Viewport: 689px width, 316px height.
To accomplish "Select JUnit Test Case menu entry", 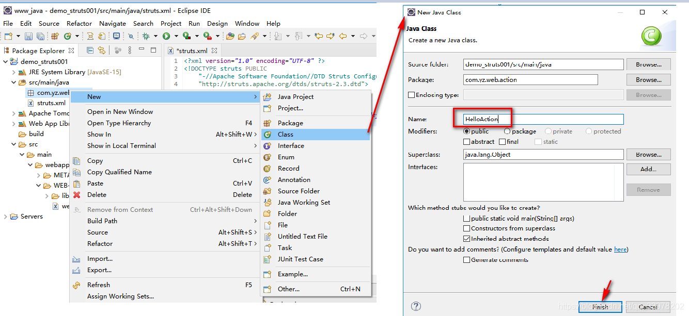I will tap(315, 259).
